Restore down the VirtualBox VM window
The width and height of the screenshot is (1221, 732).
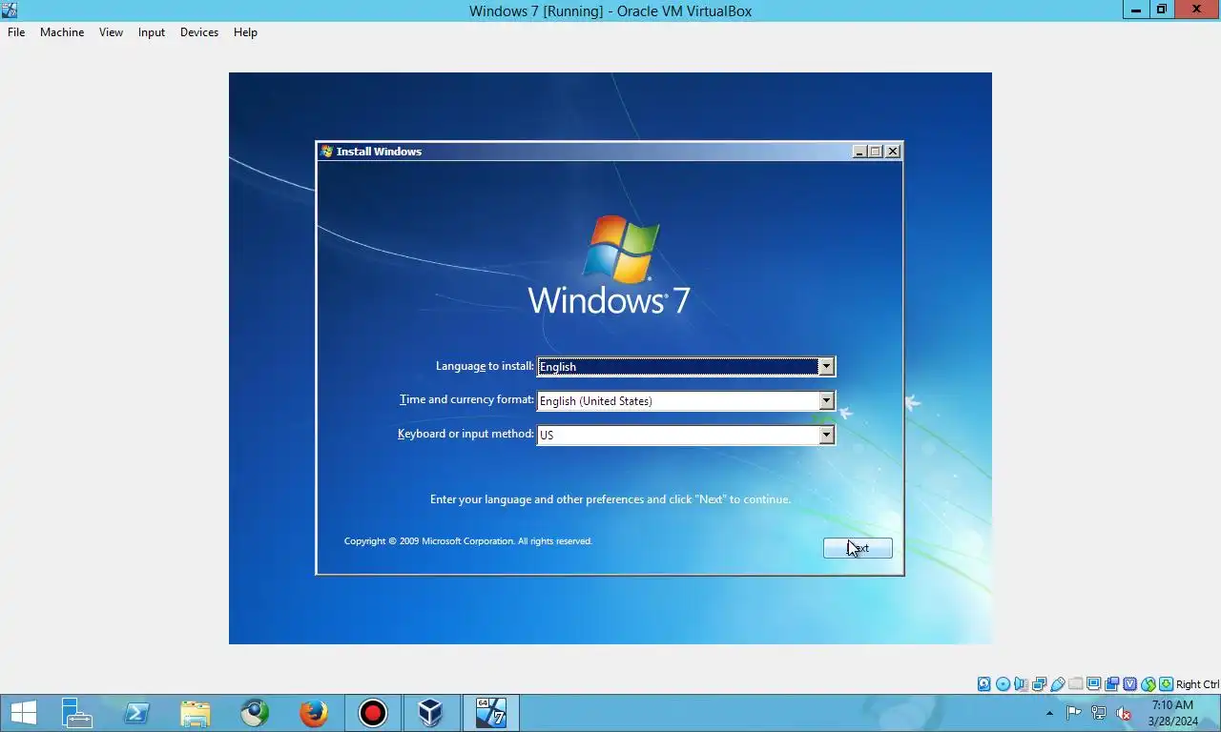1161,10
